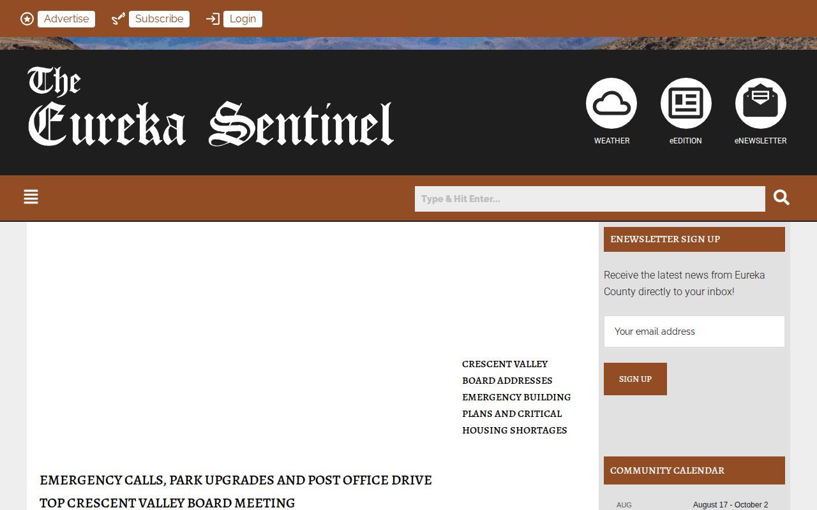Click the Subscribe signup icon
Viewport: 817px width, 510px height.
click(118, 19)
